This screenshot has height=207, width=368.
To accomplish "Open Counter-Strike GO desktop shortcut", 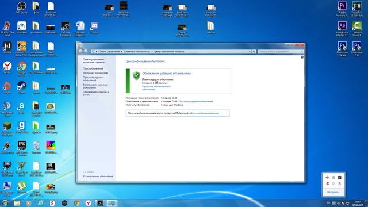I will [x=22, y=49].
